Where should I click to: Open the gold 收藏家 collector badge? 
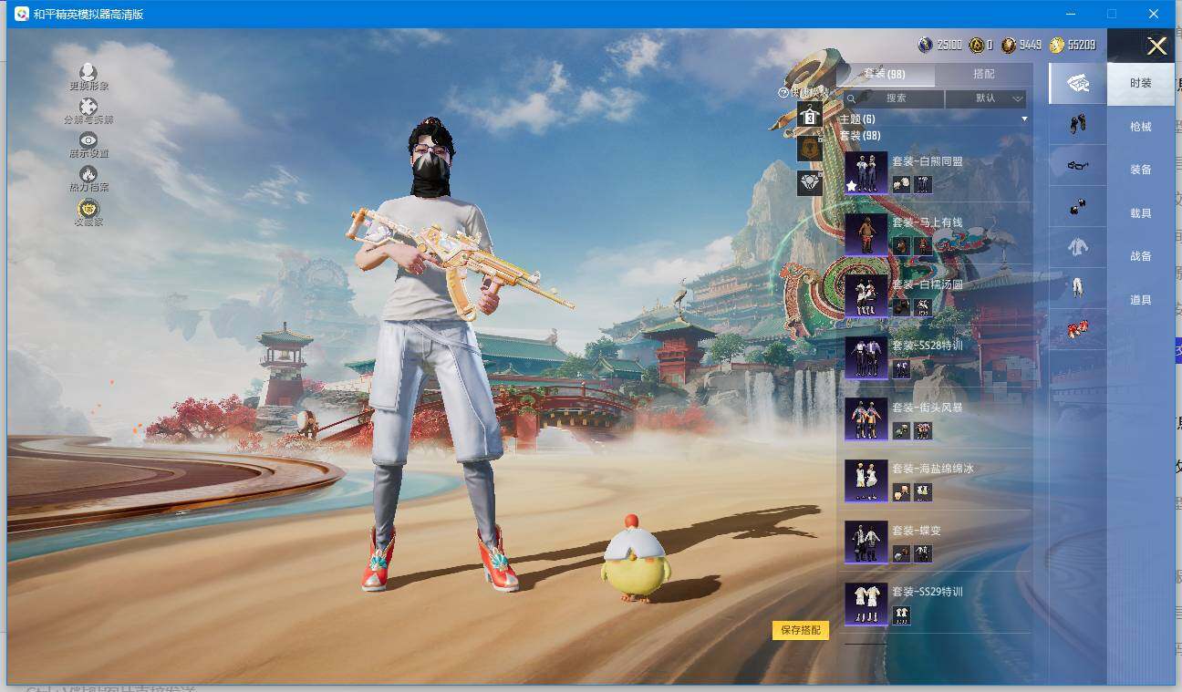88,209
